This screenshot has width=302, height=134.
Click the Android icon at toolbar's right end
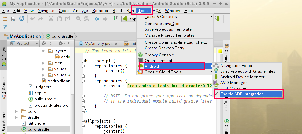pyautogui.click(x=218, y=18)
